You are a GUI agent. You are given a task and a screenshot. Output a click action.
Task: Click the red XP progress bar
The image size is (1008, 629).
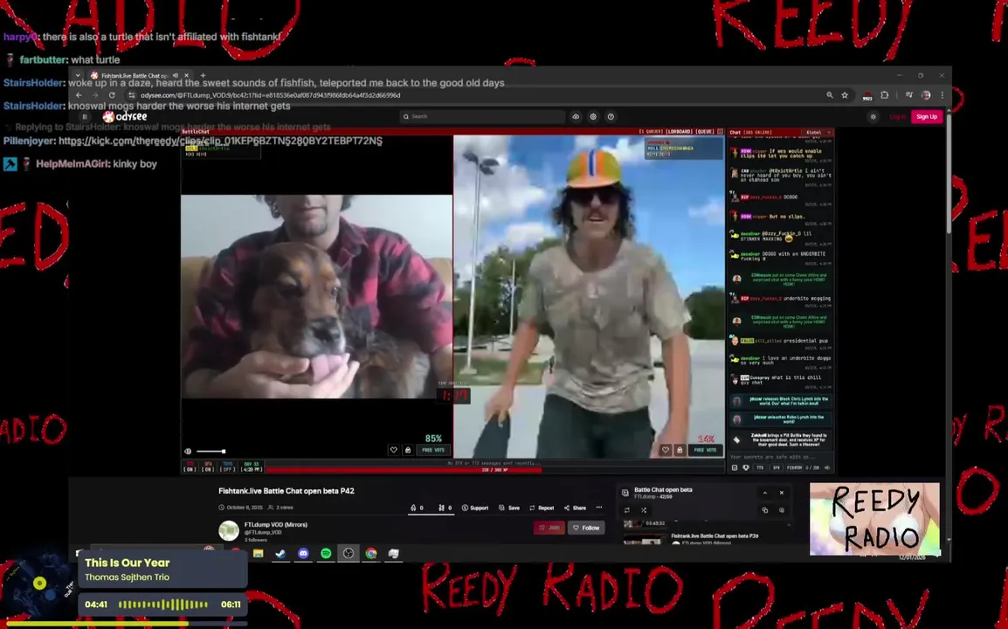tap(495, 469)
